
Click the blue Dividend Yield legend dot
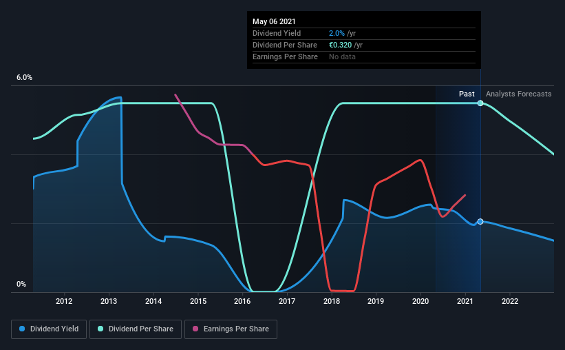point(22,329)
